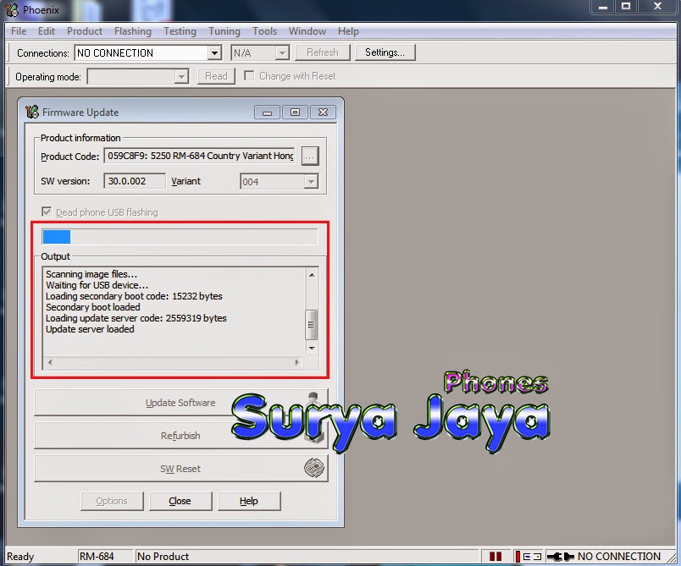Click Update Software button

click(180, 403)
